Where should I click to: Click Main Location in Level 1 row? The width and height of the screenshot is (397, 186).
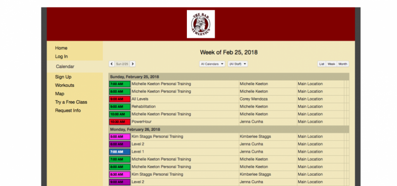click(310, 152)
